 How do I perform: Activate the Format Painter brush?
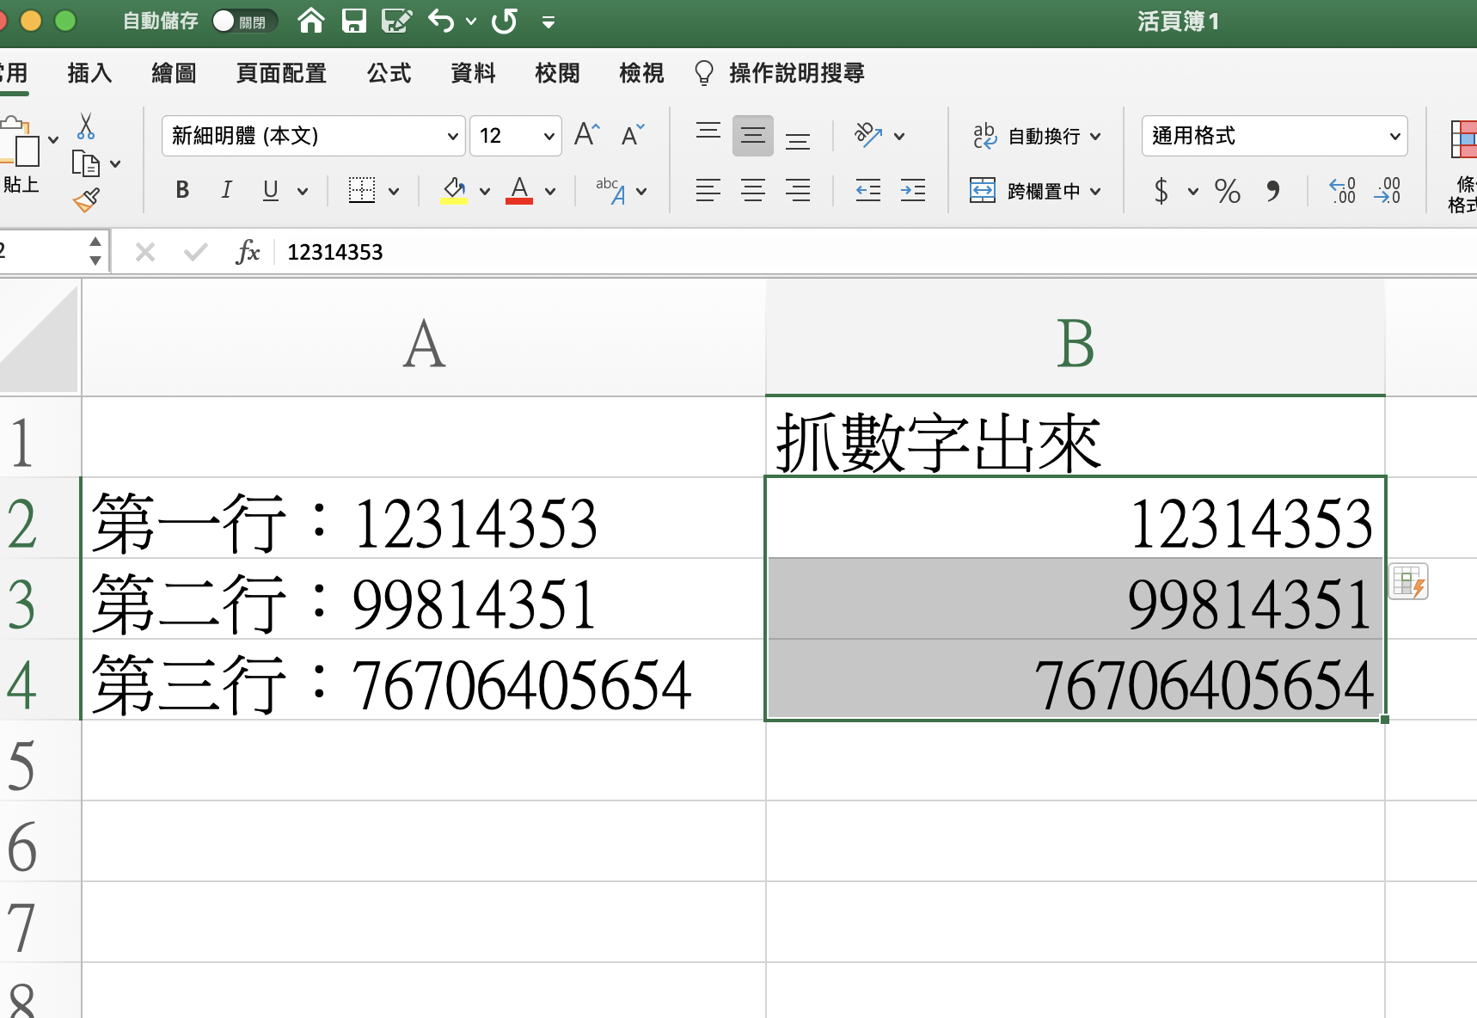pos(86,200)
